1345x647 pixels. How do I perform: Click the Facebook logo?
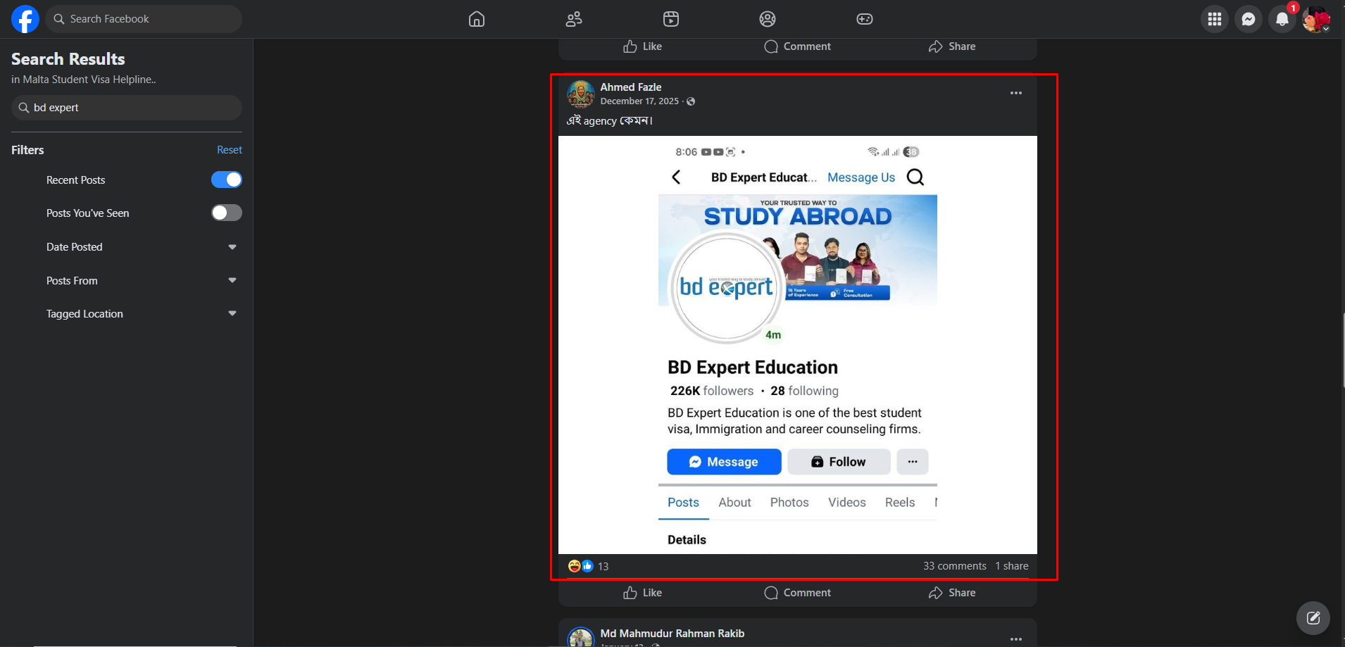[25, 19]
